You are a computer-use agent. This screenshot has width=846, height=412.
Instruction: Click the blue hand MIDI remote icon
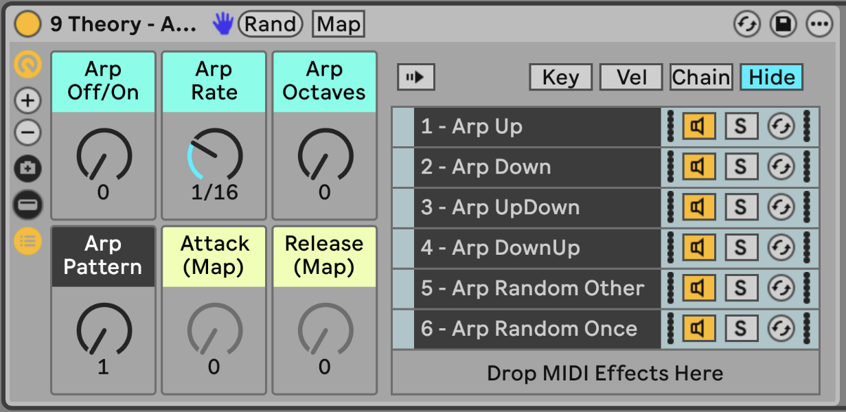[x=222, y=24]
